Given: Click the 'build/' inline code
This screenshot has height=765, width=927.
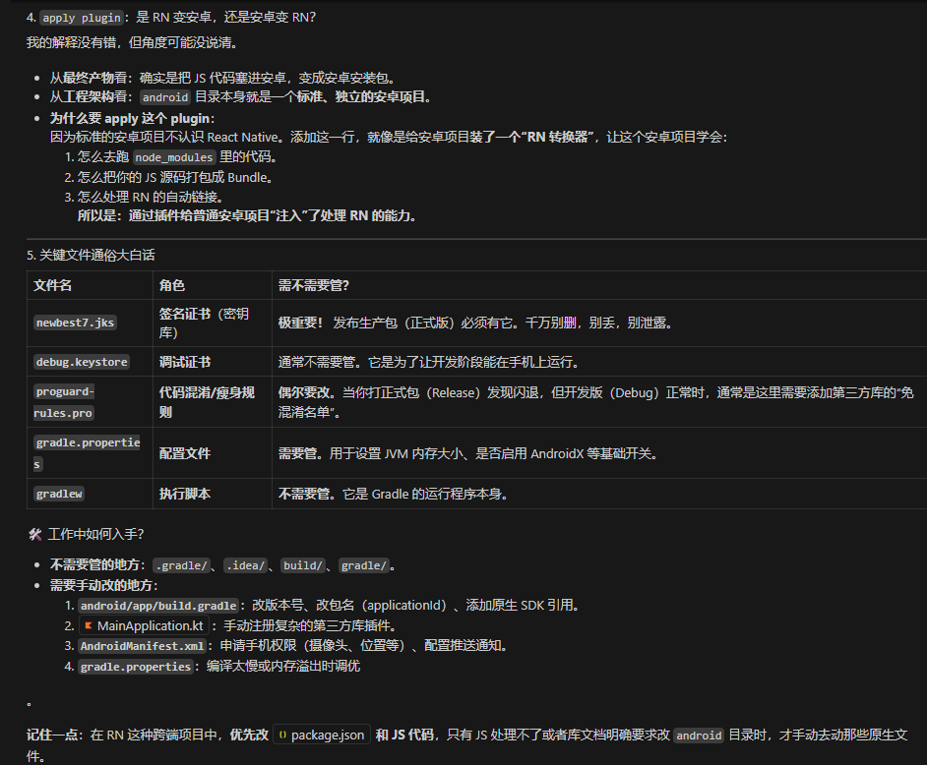Looking at the screenshot, I should tap(303, 565).
